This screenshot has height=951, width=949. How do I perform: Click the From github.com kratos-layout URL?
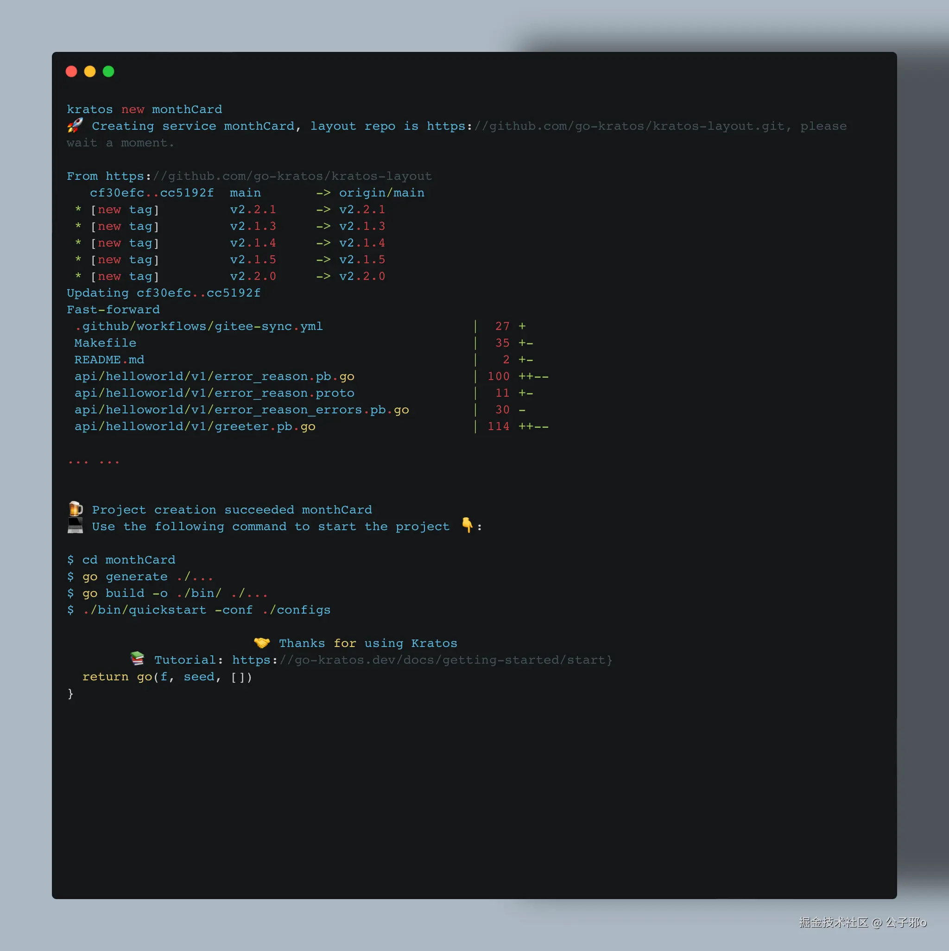268,176
